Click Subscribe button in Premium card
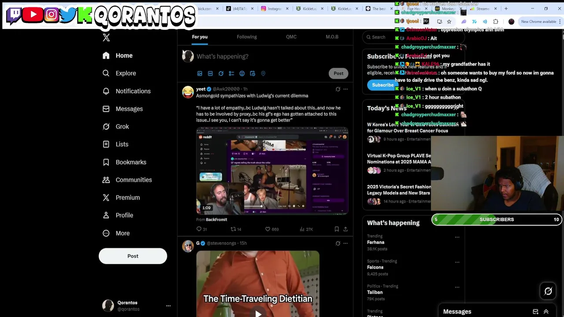The image size is (564, 317). [382, 85]
